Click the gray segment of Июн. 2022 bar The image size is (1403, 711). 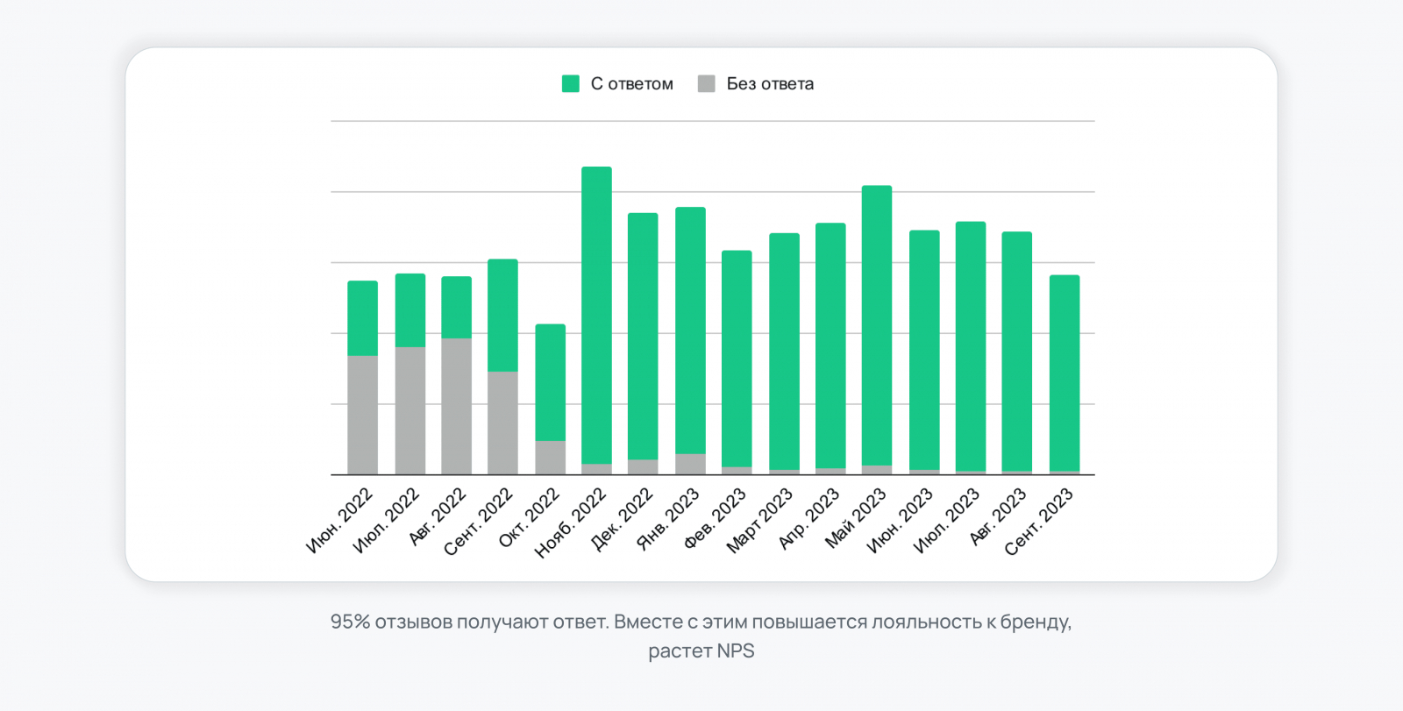pyautogui.click(x=362, y=415)
